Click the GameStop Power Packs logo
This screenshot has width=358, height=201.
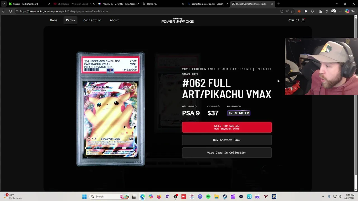pyautogui.click(x=178, y=20)
